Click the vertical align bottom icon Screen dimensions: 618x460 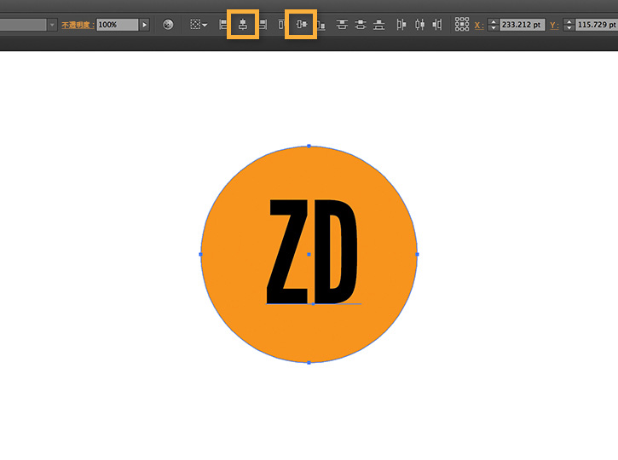(x=321, y=25)
